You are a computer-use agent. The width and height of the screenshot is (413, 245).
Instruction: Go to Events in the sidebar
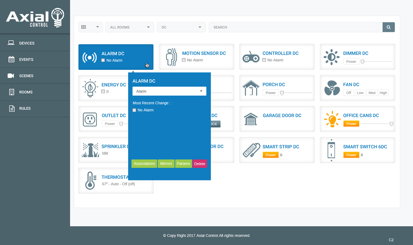tap(26, 59)
